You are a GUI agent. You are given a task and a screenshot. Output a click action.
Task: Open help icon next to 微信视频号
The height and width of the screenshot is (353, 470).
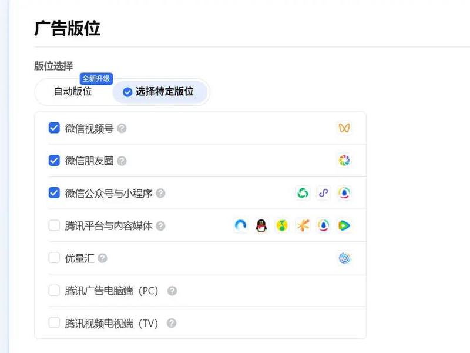click(122, 128)
